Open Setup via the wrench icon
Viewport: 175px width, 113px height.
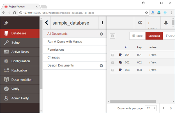pos(6,43)
